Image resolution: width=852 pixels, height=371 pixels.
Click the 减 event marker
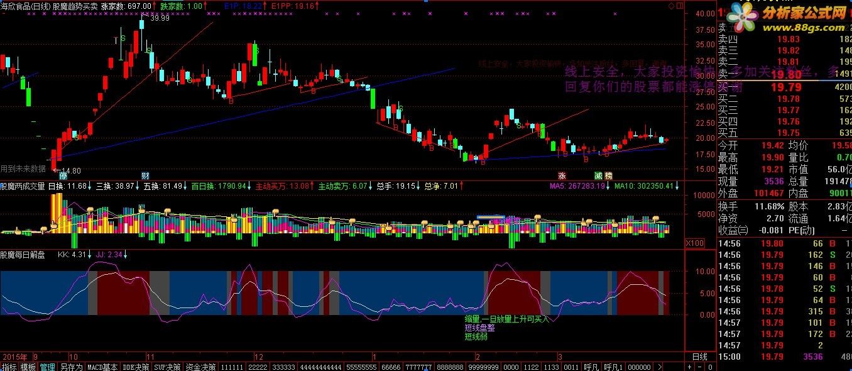(x=599, y=175)
